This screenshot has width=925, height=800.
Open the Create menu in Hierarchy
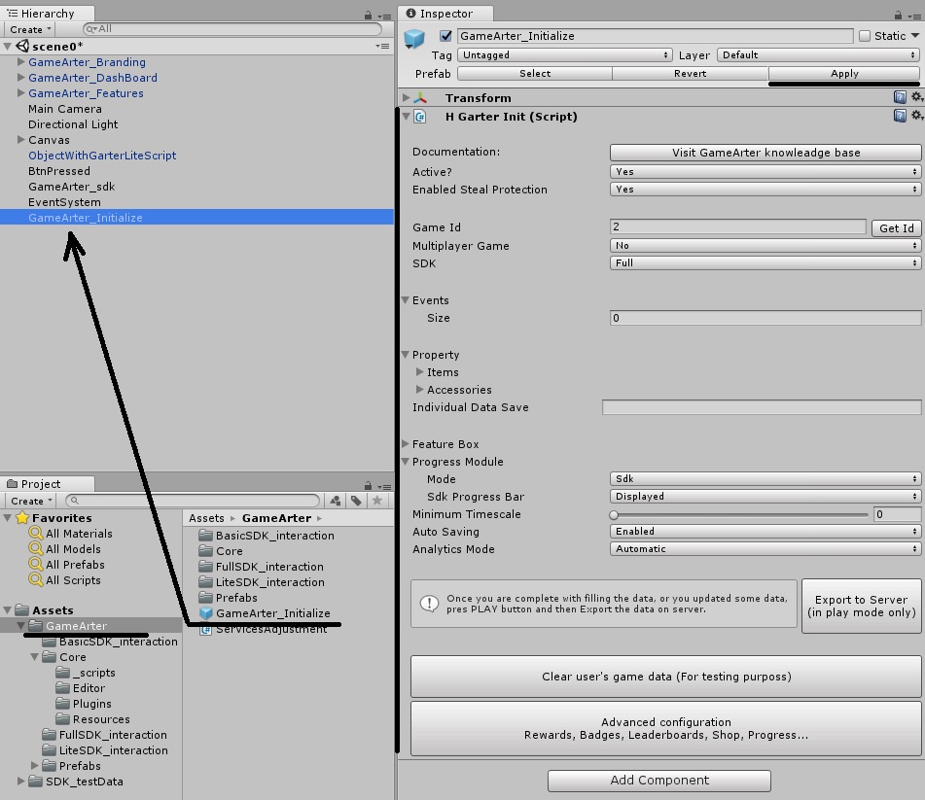tap(31, 29)
